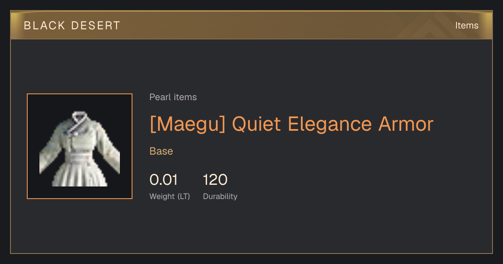Click the BLACK DESERT header title
This screenshot has width=503, height=264.
(72, 26)
